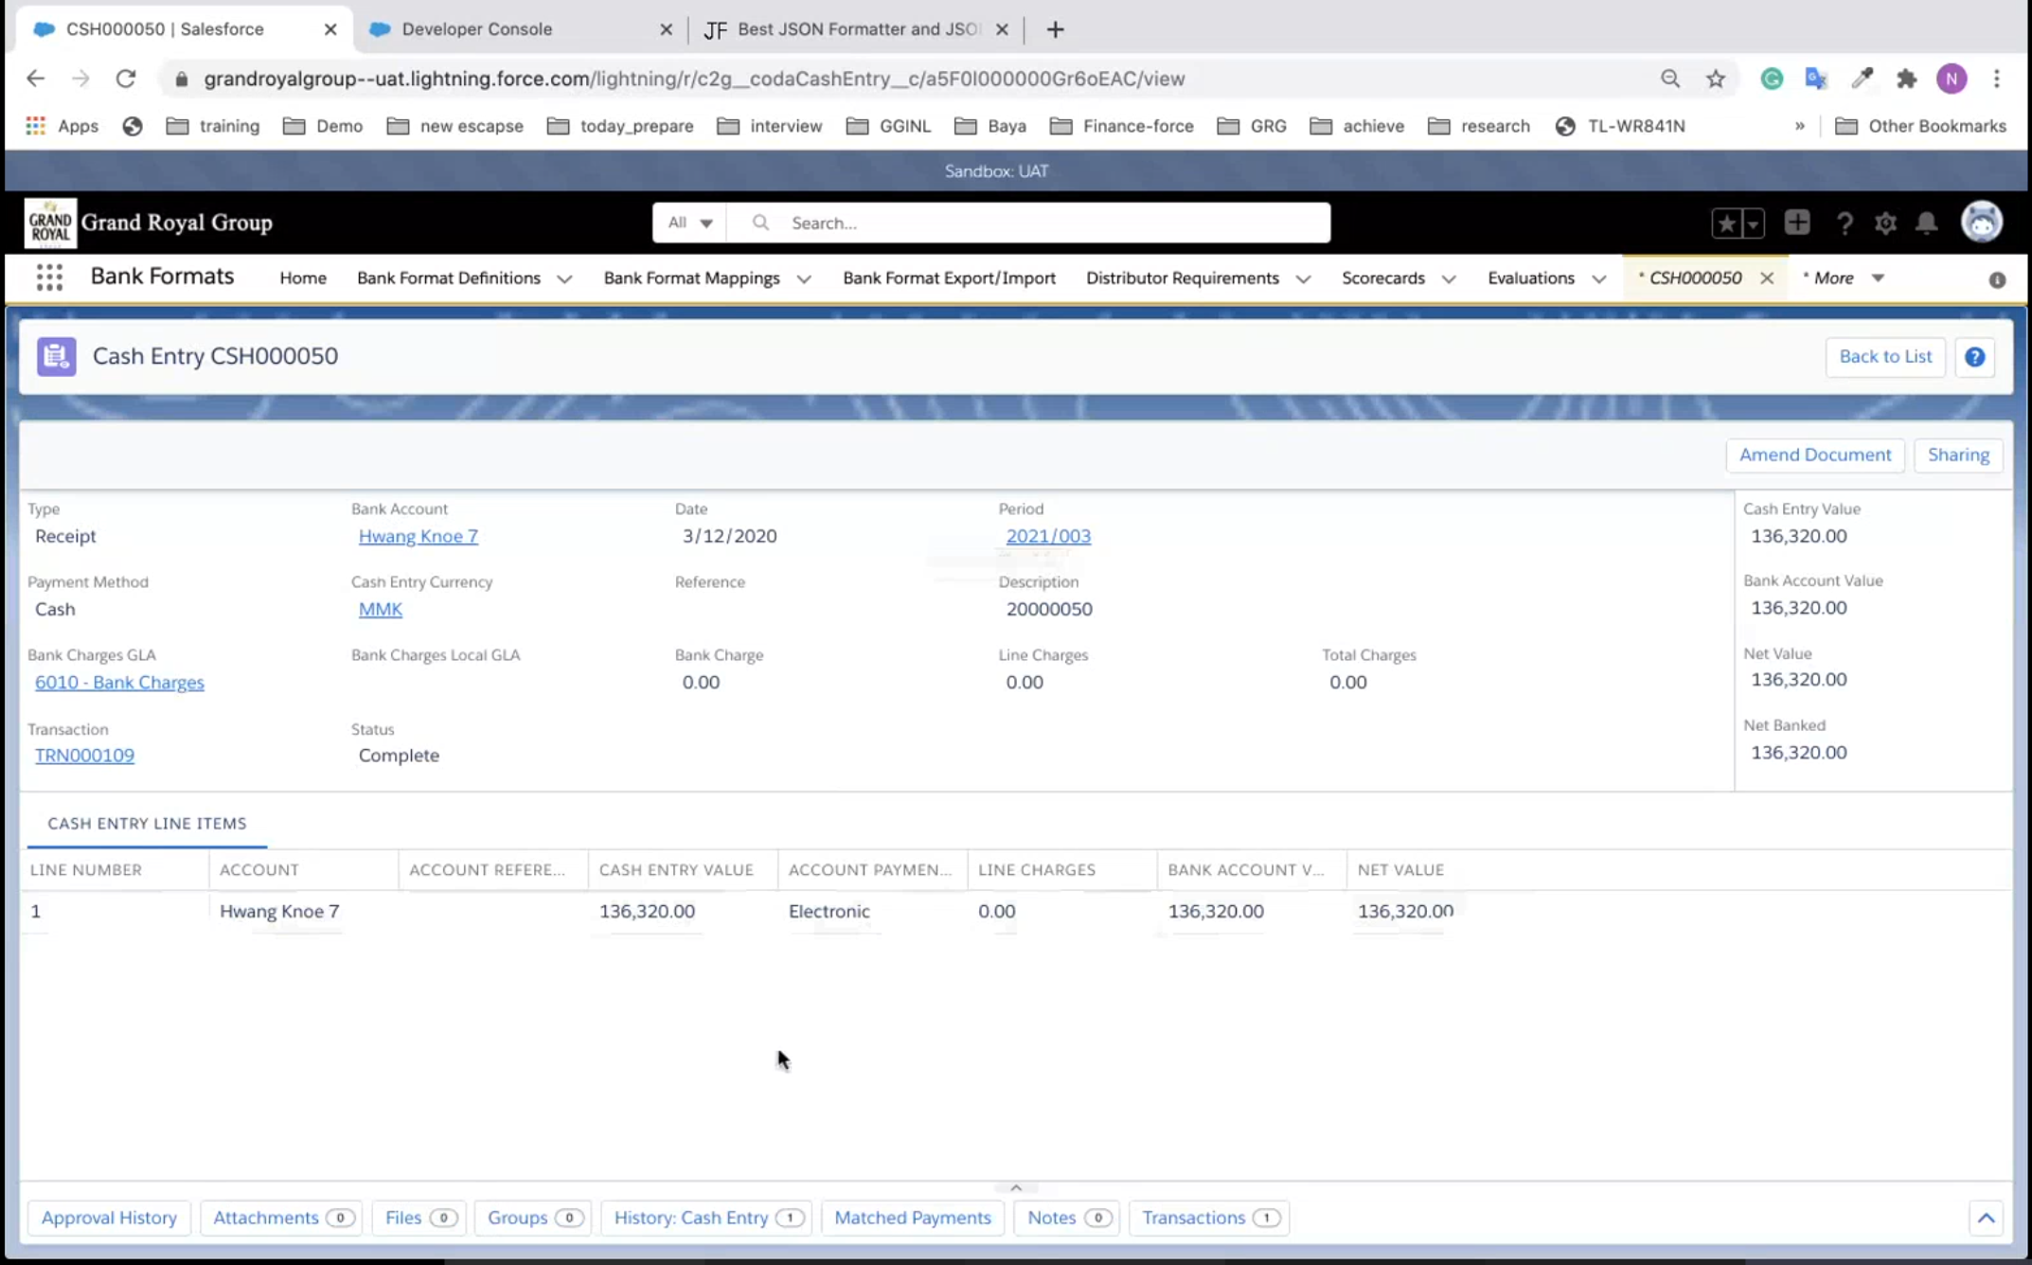This screenshot has height=1265, width=2032.
Task: Open the user profile avatar
Action: pyautogui.click(x=1981, y=223)
